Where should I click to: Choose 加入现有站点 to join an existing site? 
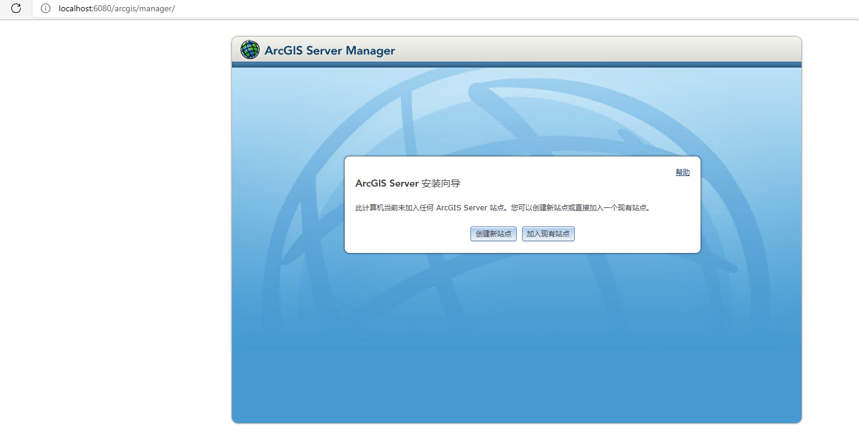(x=548, y=233)
